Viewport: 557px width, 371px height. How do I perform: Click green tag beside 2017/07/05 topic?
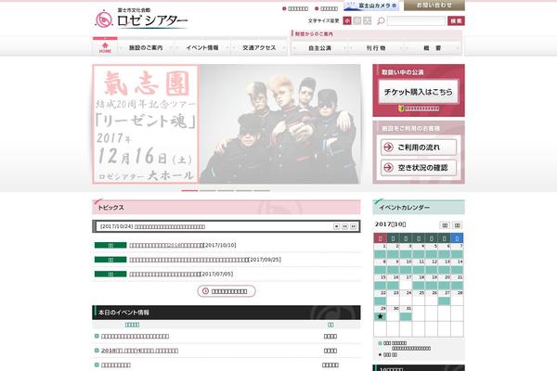110,275
